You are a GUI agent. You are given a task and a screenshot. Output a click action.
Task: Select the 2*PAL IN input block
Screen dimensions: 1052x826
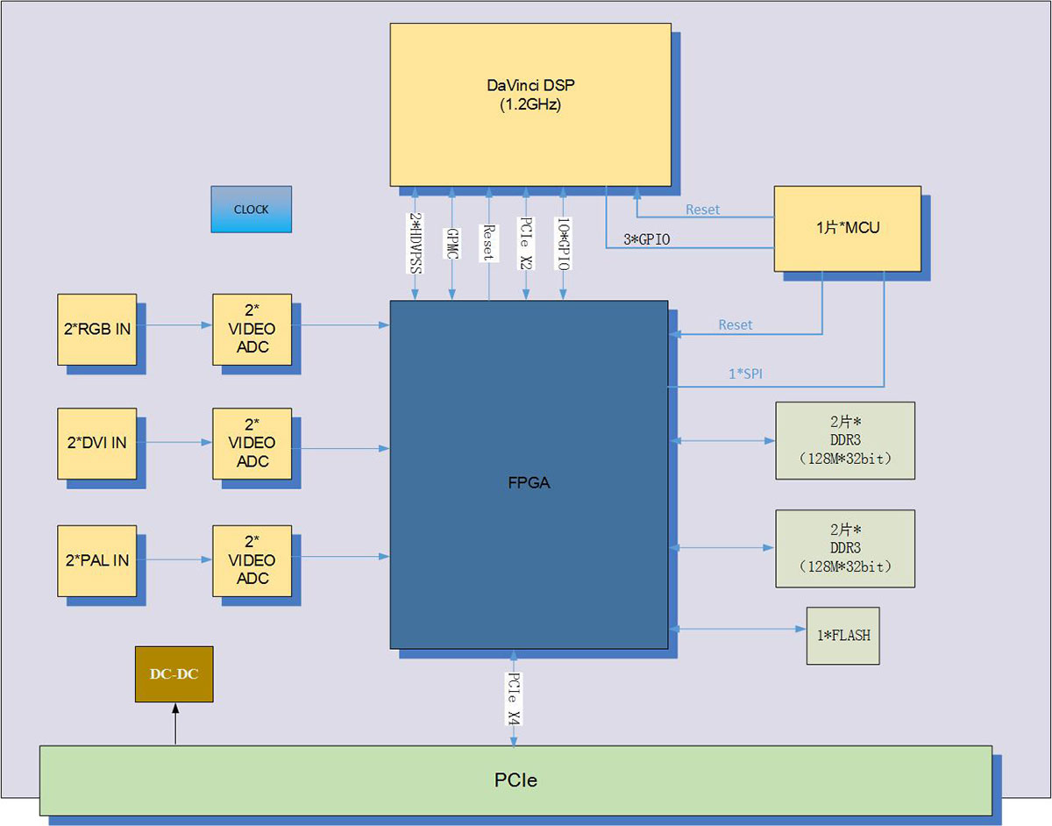click(96, 560)
